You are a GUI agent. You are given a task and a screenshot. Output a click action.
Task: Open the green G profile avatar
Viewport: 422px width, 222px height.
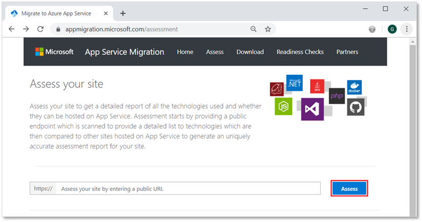[x=392, y=29]
